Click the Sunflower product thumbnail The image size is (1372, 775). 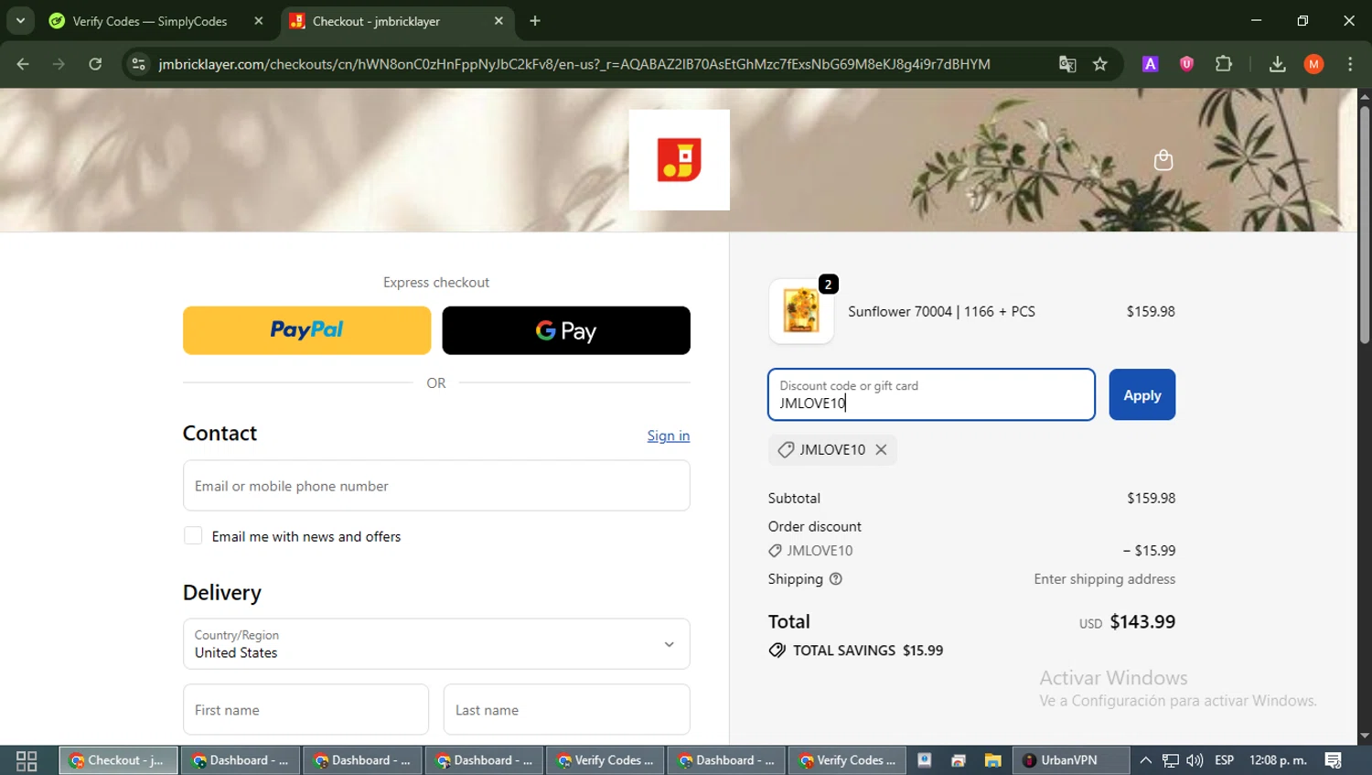801,311
